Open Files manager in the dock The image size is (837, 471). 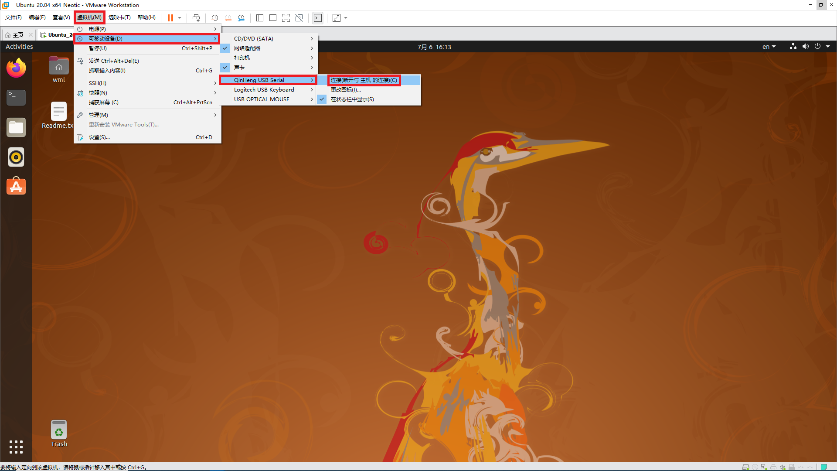point(16,127)
